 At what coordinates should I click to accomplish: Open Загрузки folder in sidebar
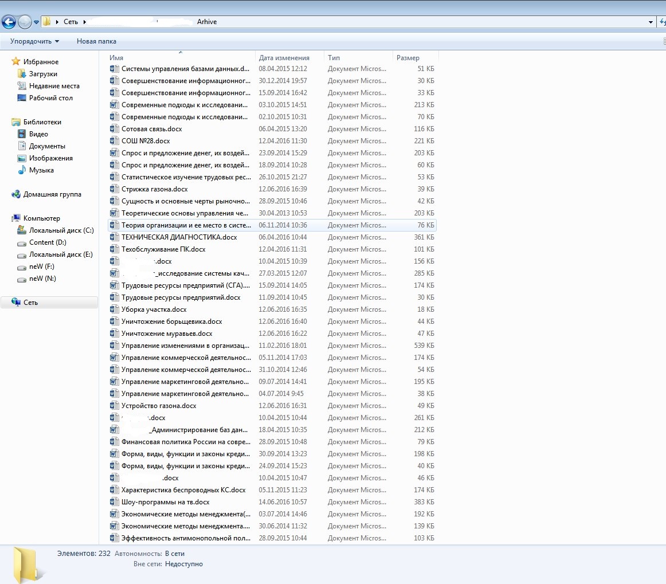tap(43, 74)
